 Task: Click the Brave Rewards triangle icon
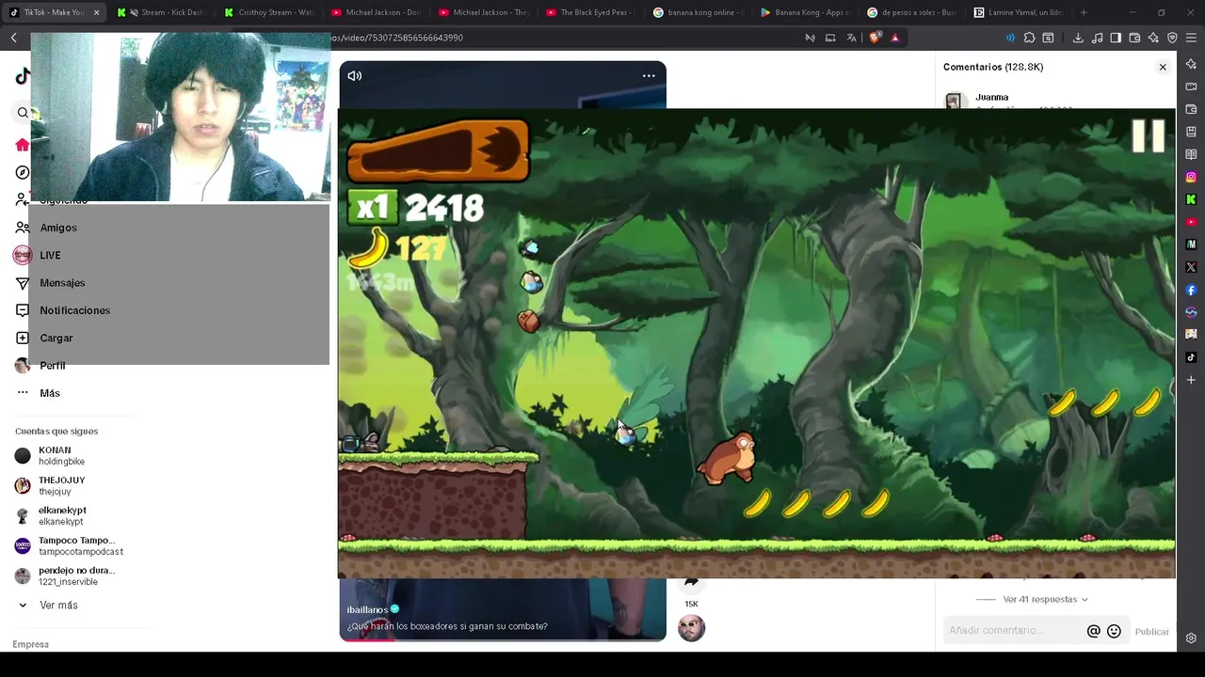pos(894,38)
